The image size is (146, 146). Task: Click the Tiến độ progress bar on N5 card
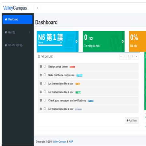tap(50, 45)
